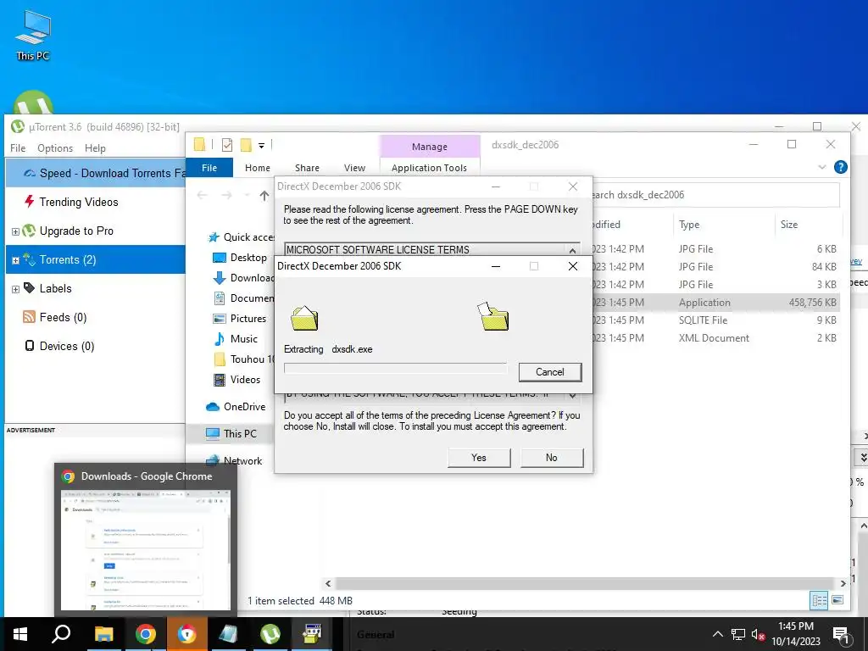Click the Downloads Chrome preview thumbnail
868x651 pixels.
145,549
